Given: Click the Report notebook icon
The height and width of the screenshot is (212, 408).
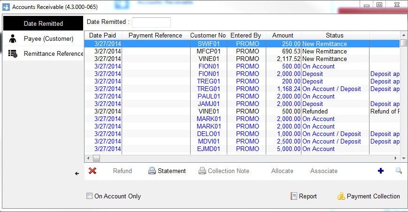Looking at the screenshot, I should 293,196.
